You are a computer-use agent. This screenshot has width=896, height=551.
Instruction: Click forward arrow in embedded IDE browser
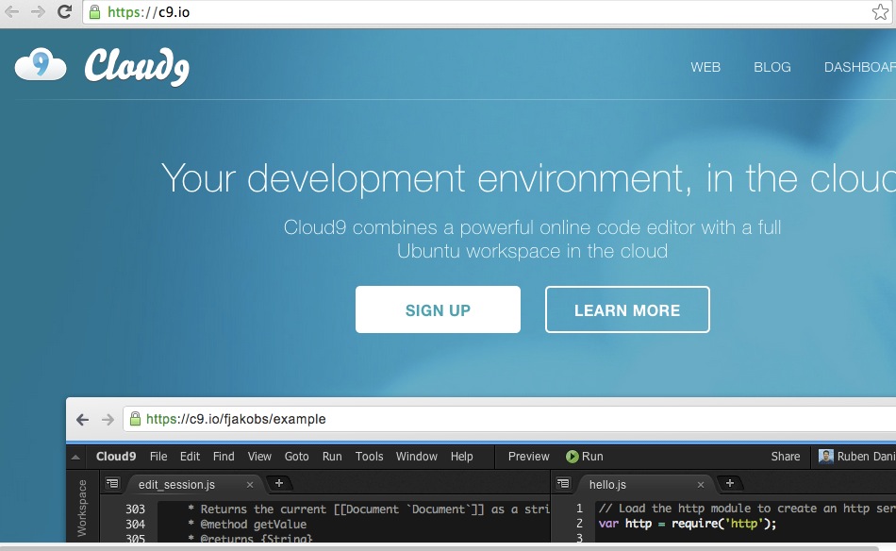pyautogui.click(x=108, y=420)
